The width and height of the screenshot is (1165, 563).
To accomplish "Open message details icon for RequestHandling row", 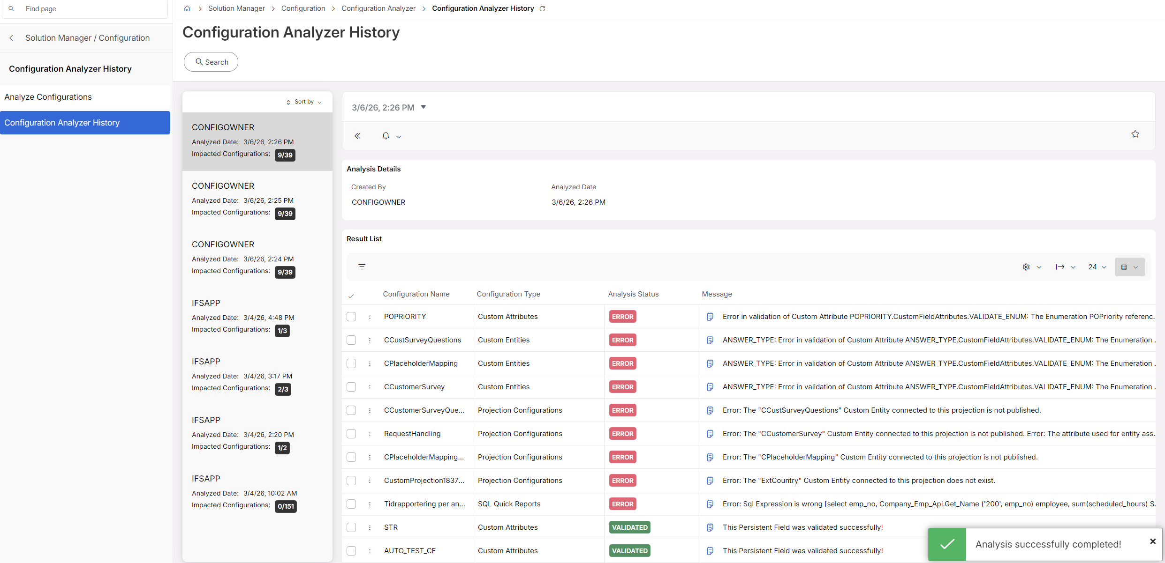I will tap(710, 434).
